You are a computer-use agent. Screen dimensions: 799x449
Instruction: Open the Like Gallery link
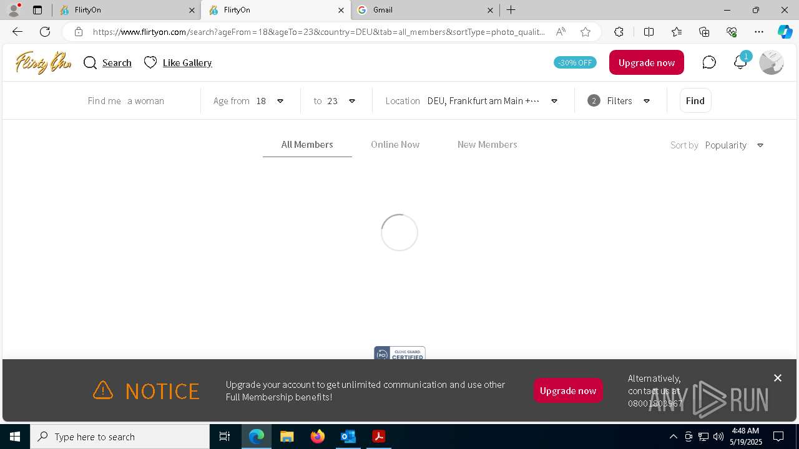[x=187, y=62]
